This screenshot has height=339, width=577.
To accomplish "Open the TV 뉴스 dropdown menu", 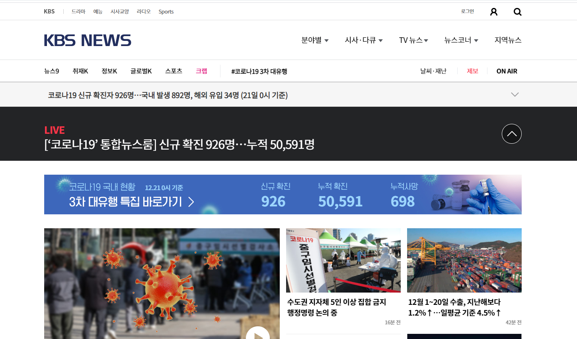I will [x=413, y=40].
